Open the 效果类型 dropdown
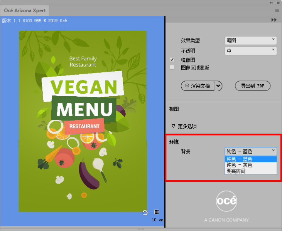Viewport: 282px width, 231px height. pyautogui.click(x=251, y=40)
